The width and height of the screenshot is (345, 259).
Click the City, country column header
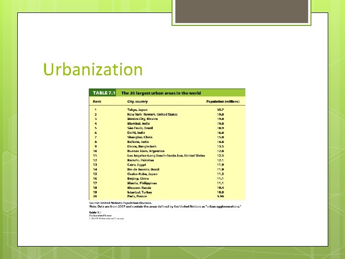[138, 102]
